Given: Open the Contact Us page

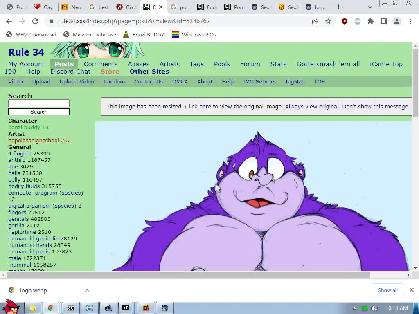Looking at the screenshot, I should (149, 82).
